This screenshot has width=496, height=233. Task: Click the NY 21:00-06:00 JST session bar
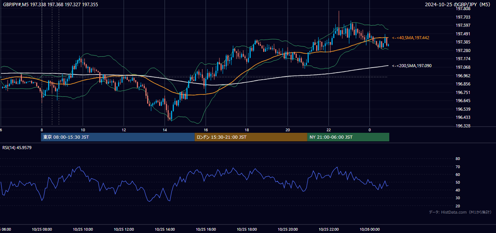click(x=348, y=137)
